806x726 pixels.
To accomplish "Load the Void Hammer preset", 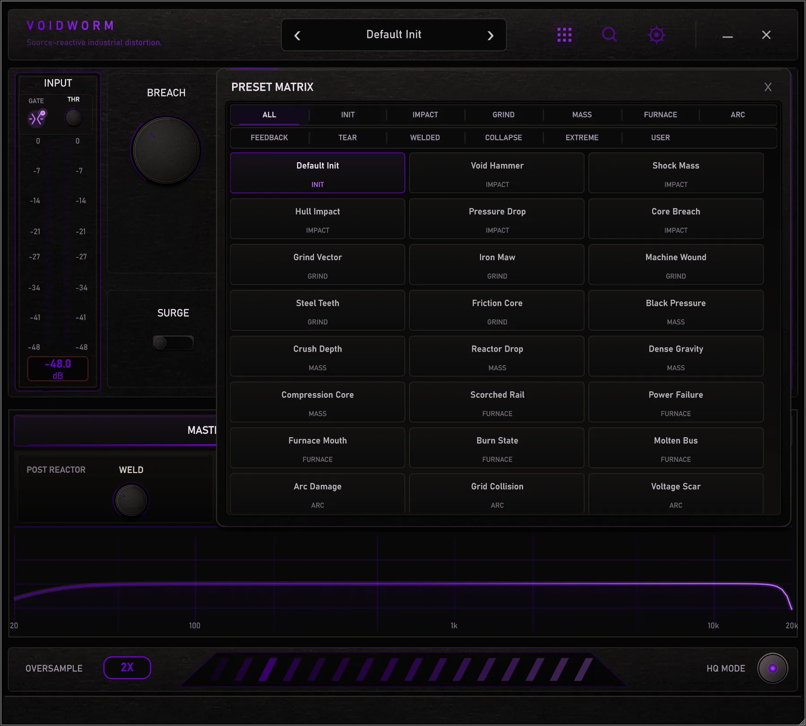I will (497, 173).
